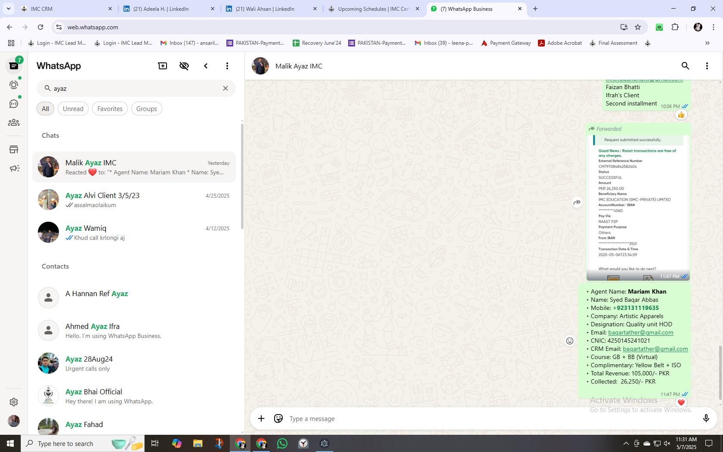
Task: Open conversation menu three dots
Action: [707, 66]
